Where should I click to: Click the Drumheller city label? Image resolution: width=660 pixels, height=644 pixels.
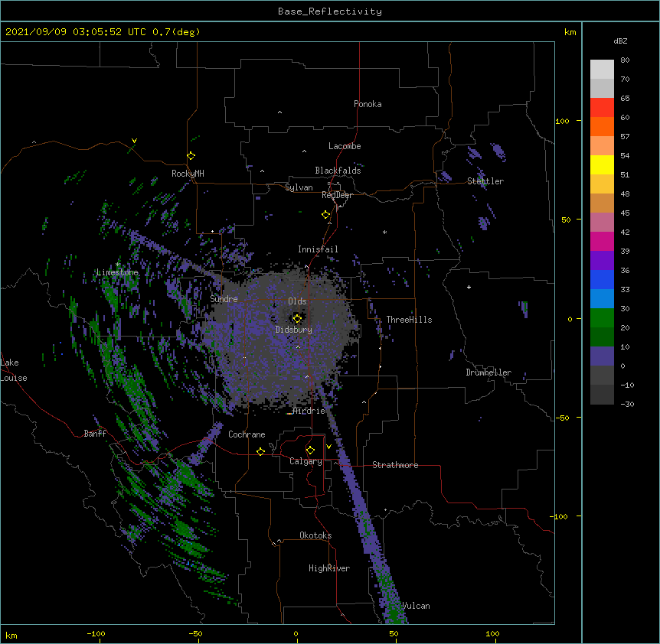(488, 372)
